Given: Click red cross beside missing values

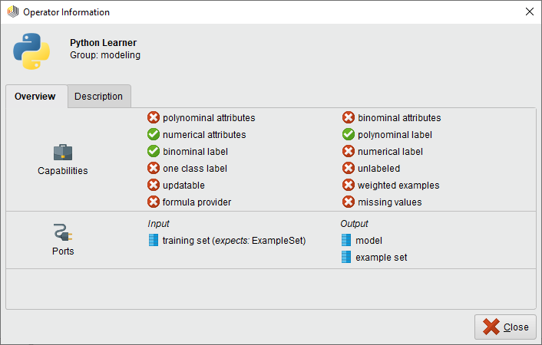Looking at the screenshot, I should tap(349, 202).
